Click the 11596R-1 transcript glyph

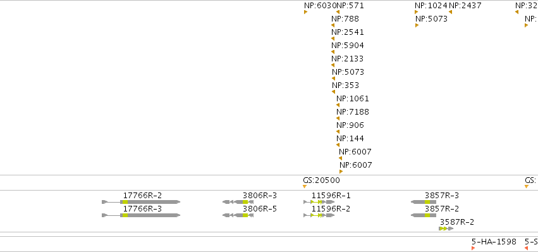click(x=319, y=202)
